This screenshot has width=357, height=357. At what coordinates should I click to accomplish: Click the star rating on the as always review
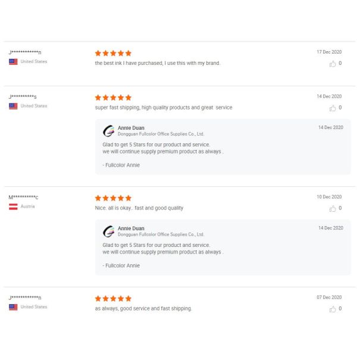(x=113, y=299)
